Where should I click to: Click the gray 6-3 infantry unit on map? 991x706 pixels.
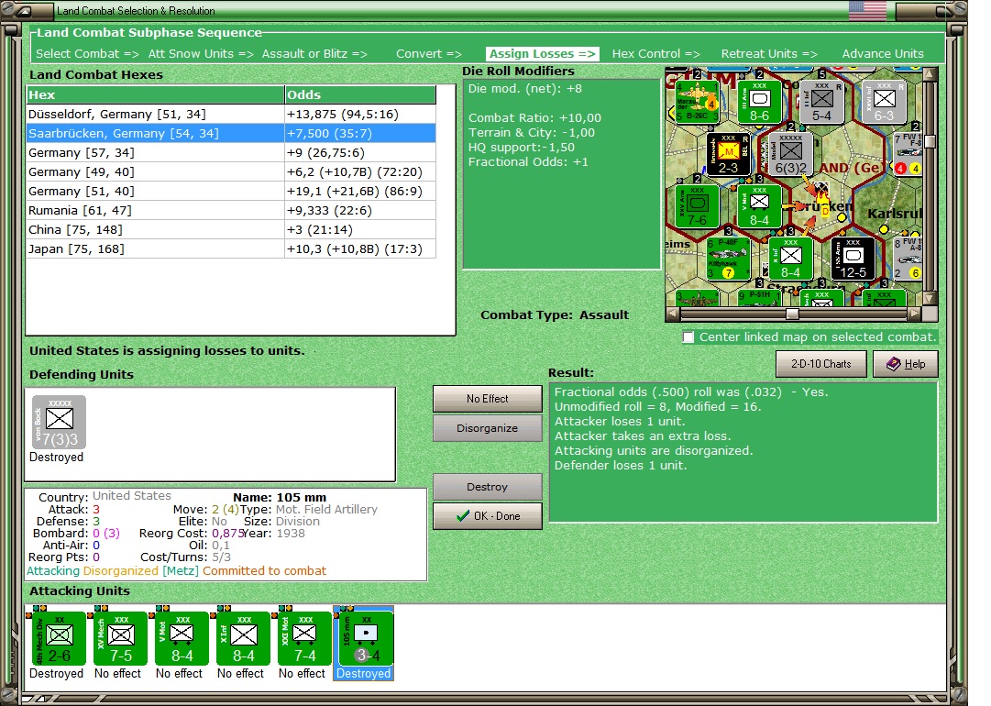click(x=884, y=101)
